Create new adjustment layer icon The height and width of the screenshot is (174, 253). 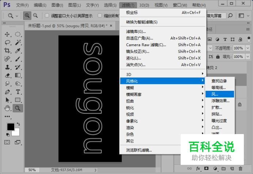215,169
